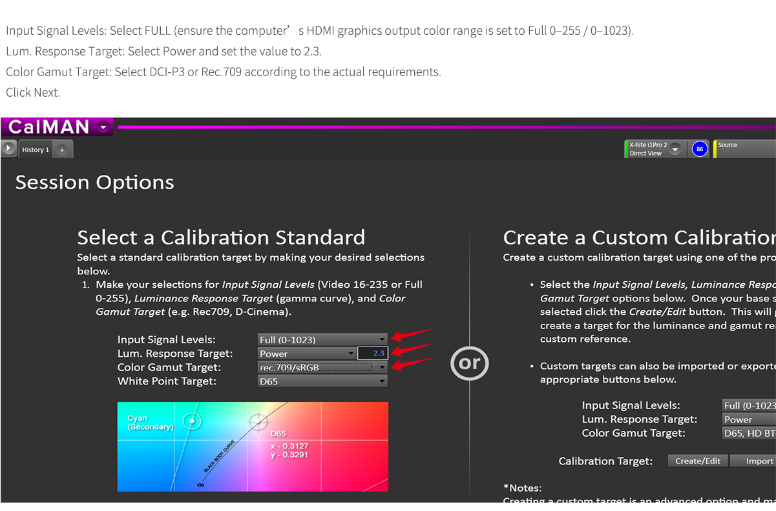776x511 pixels.
Task: Add a new history tab with plus
Action: (63, 150)
